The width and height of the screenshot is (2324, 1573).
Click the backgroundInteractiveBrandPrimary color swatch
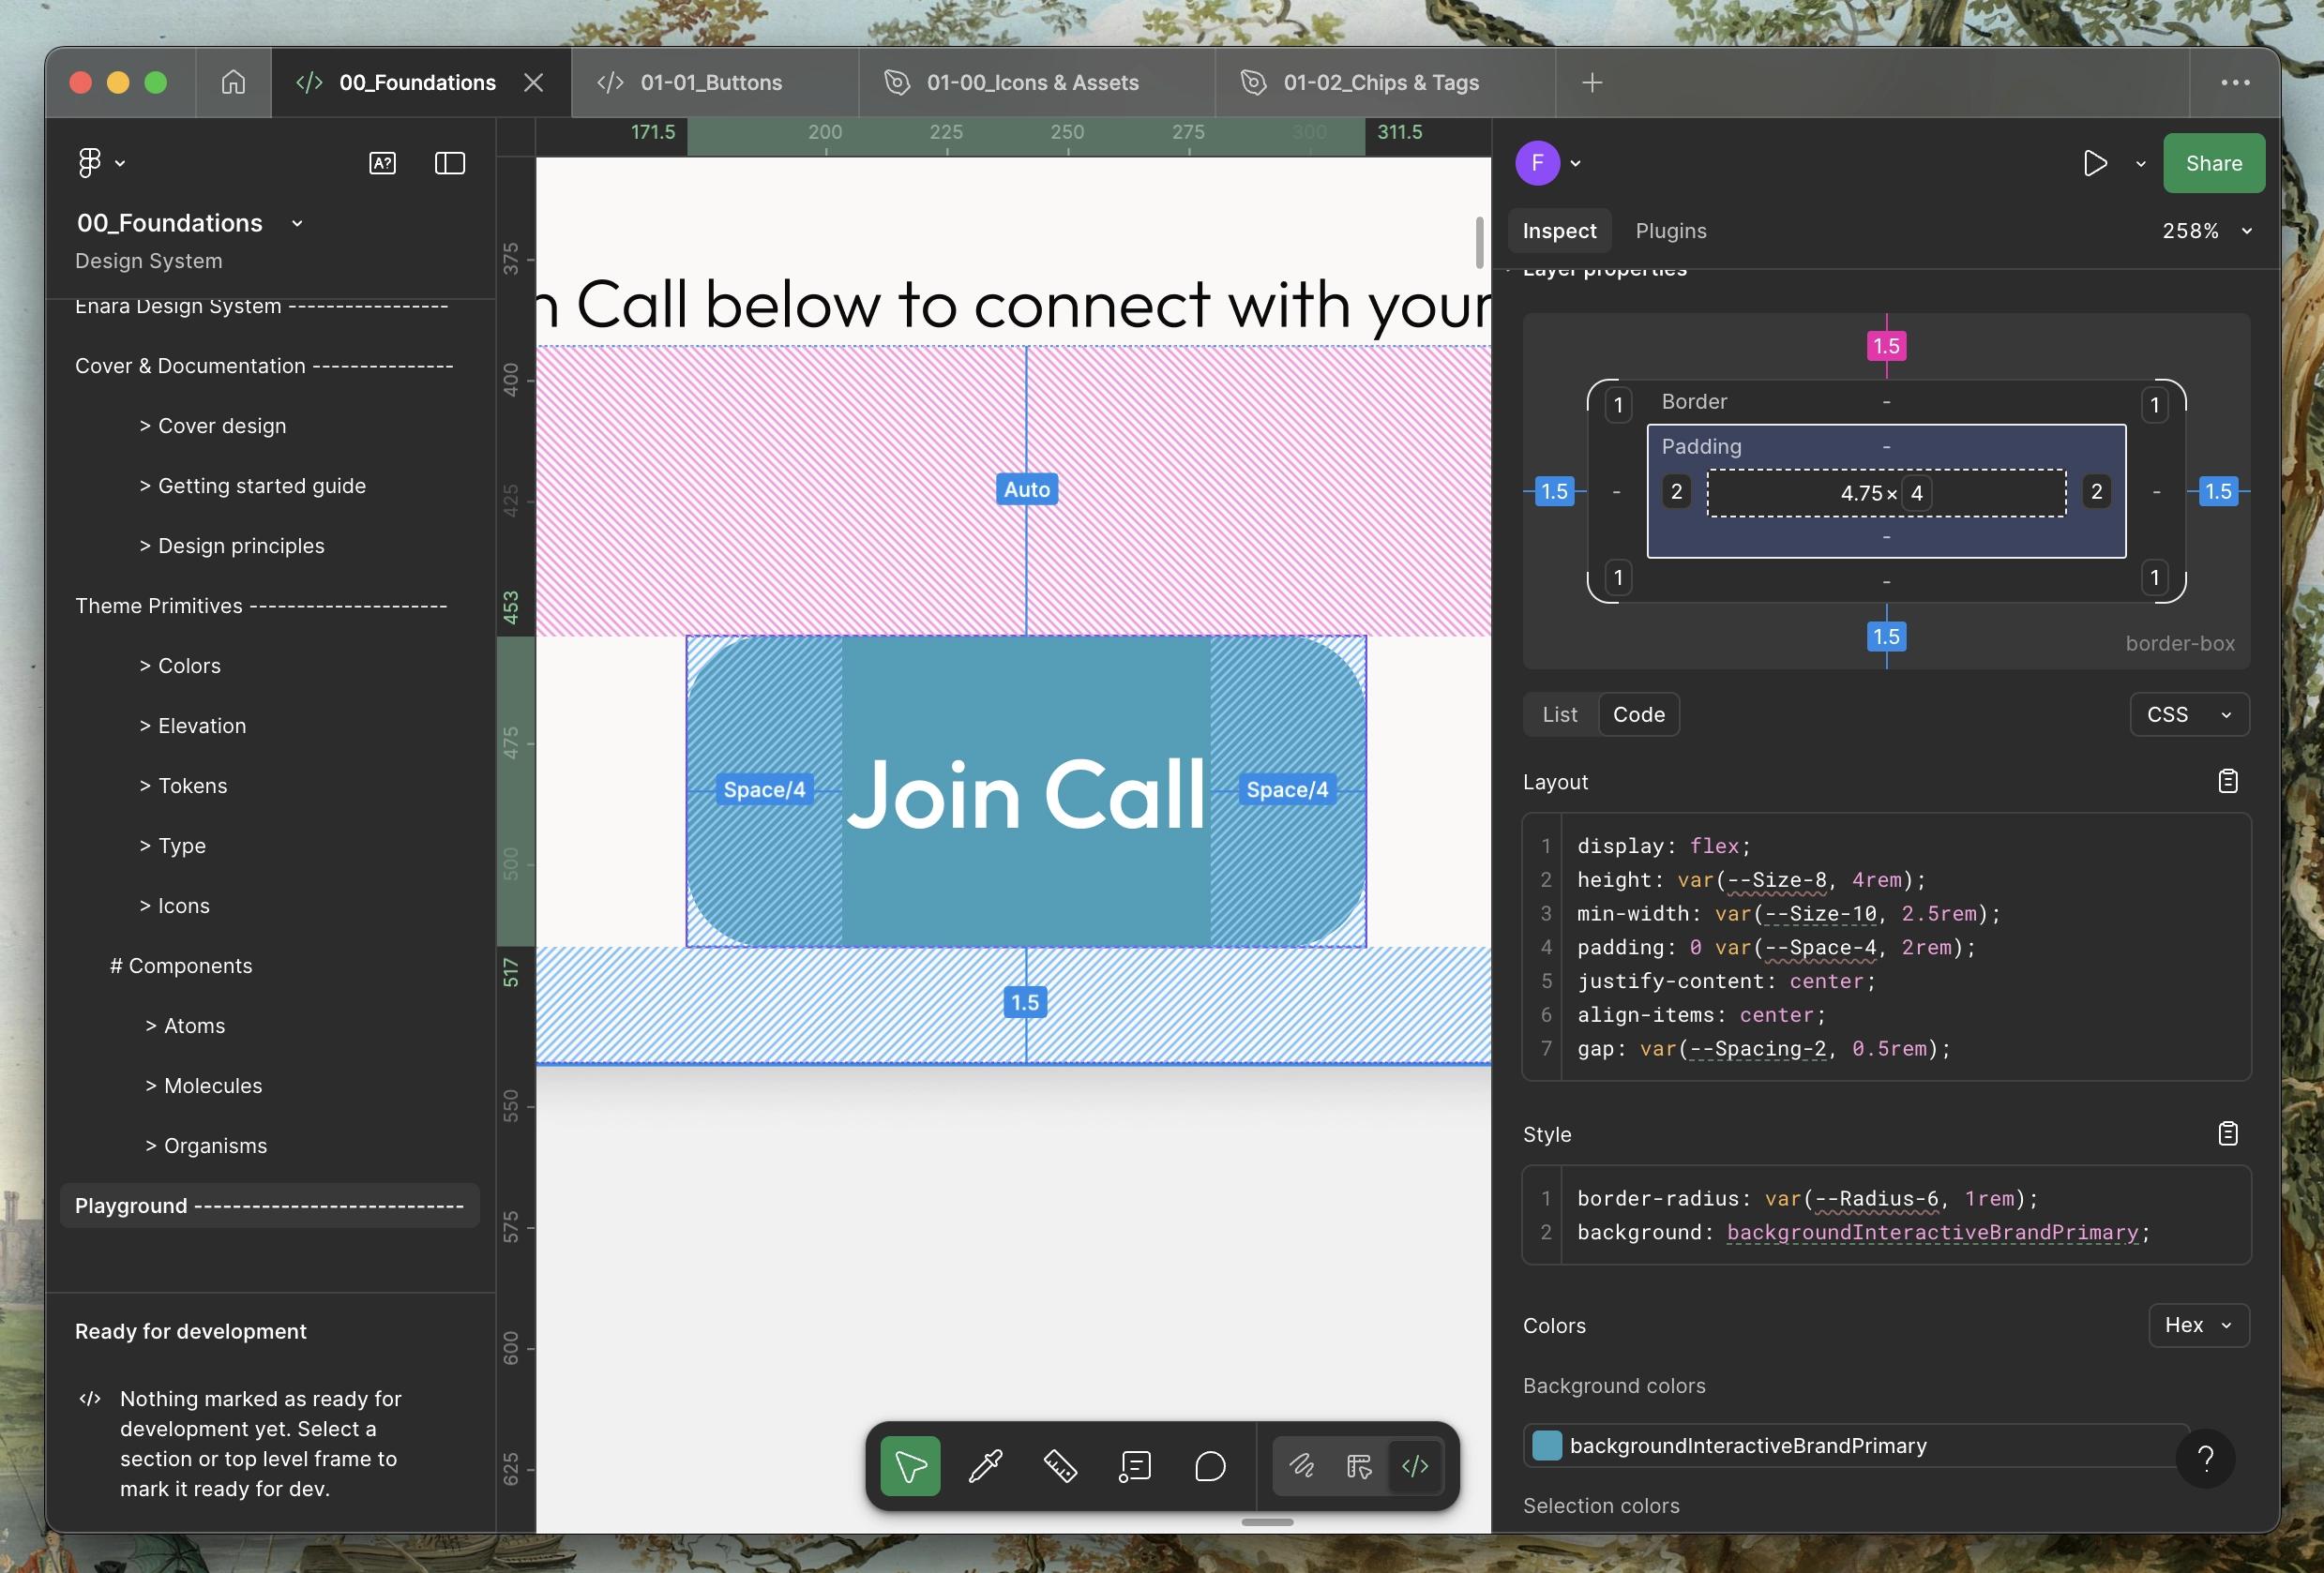click(1547, 1446)
